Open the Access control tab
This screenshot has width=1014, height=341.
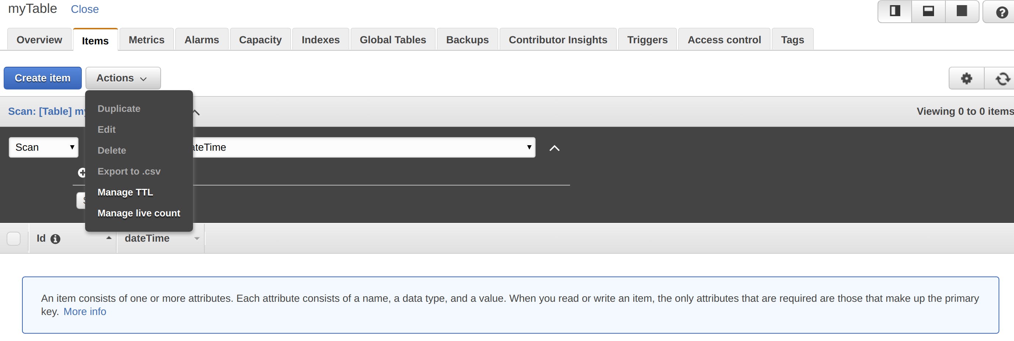(x=724, y=40)
